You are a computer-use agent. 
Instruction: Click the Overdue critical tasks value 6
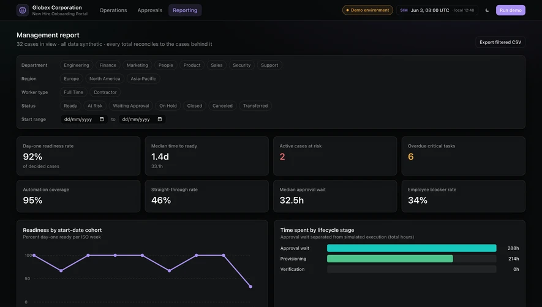[x=411, y=157]
